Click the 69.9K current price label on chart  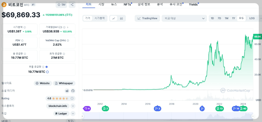258,37
